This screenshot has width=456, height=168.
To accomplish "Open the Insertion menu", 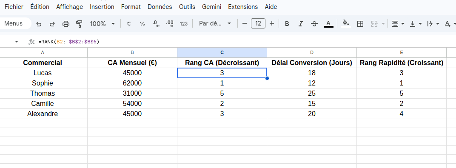I will coord(102,7).
